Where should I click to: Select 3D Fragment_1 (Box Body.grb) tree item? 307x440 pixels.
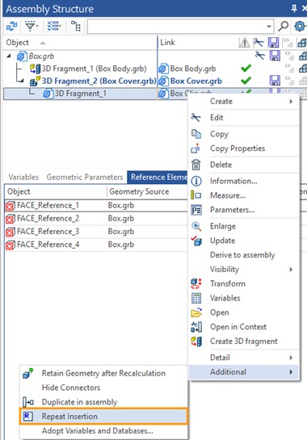94,69
